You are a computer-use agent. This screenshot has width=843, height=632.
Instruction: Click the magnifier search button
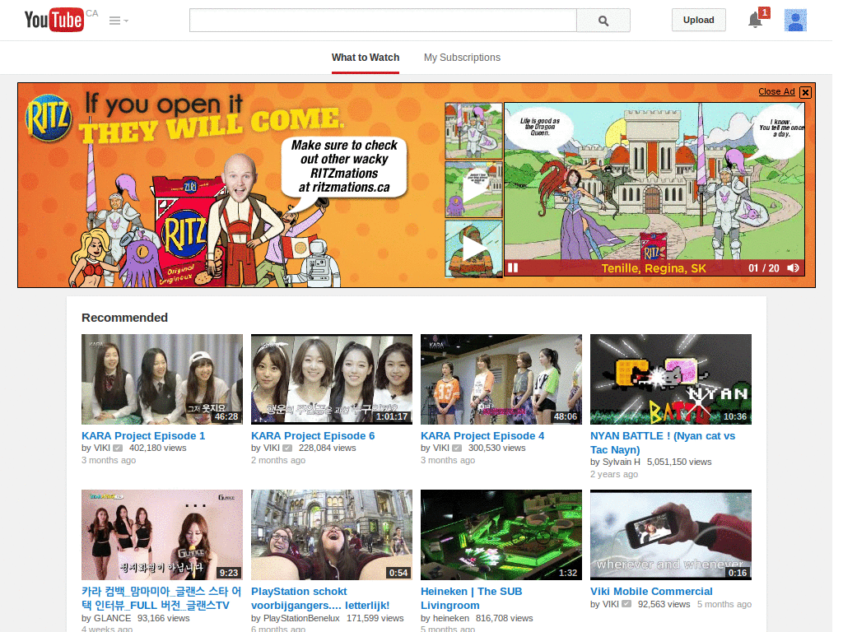[603, 21]
